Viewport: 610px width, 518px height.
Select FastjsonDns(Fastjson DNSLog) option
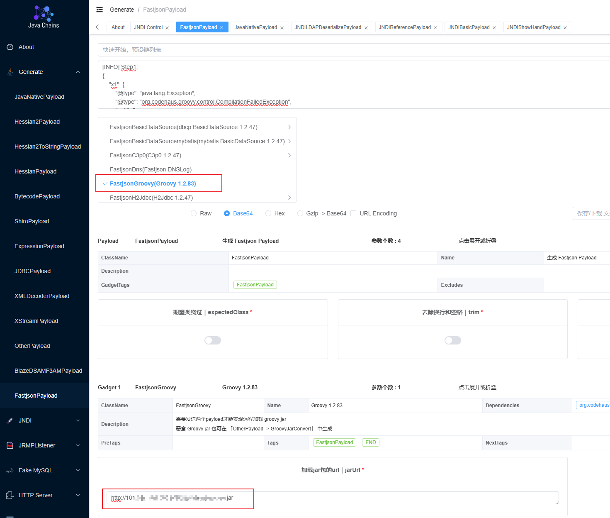pyautogui.click(x=151, y=169)
